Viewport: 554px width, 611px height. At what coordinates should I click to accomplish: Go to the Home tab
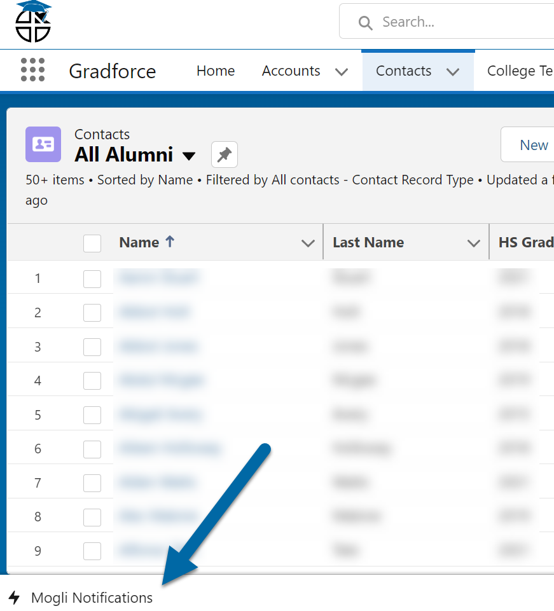click(216, 71)
